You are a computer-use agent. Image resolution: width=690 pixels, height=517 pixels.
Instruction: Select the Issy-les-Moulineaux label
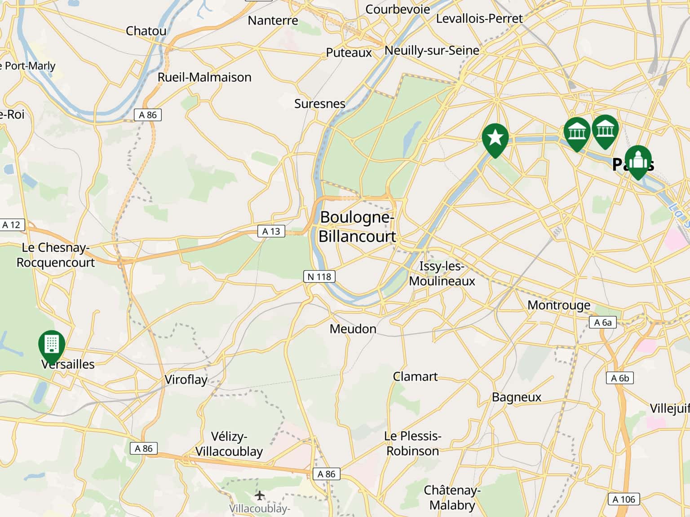pyautogui.click(x=442, y=273)
